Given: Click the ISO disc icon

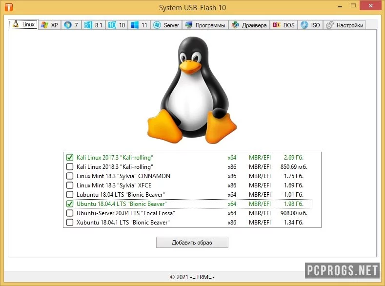Looking at the screenshot, I should [x=304, y=25].
